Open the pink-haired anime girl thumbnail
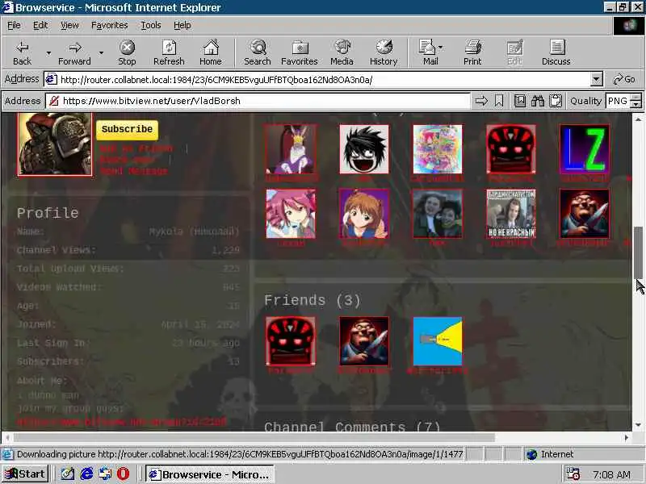Screen dimensions: 646x484 point(291,214)
